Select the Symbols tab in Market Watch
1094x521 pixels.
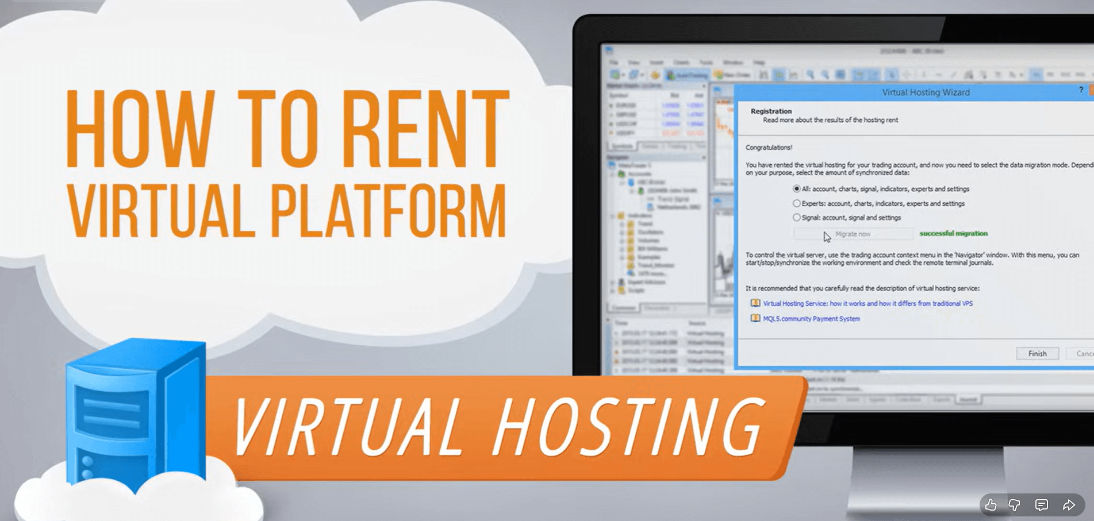[622, 146]
